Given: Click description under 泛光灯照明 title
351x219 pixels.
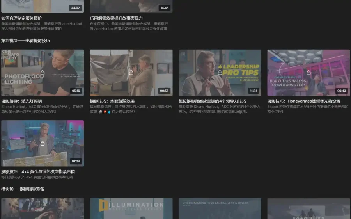Looking at the screenshot, I should [x=42, y=109].
